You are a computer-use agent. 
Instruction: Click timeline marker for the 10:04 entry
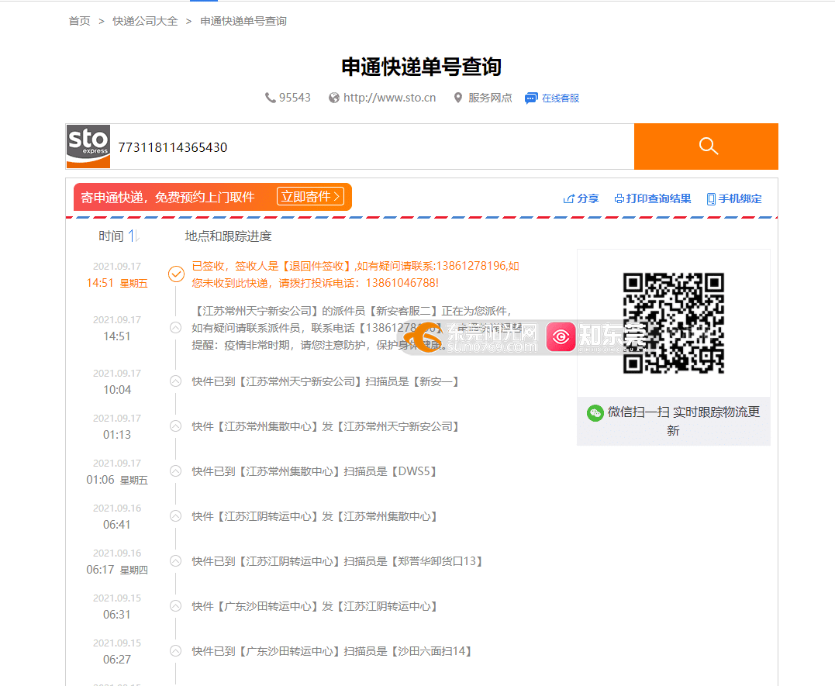(x=176, y=381)
